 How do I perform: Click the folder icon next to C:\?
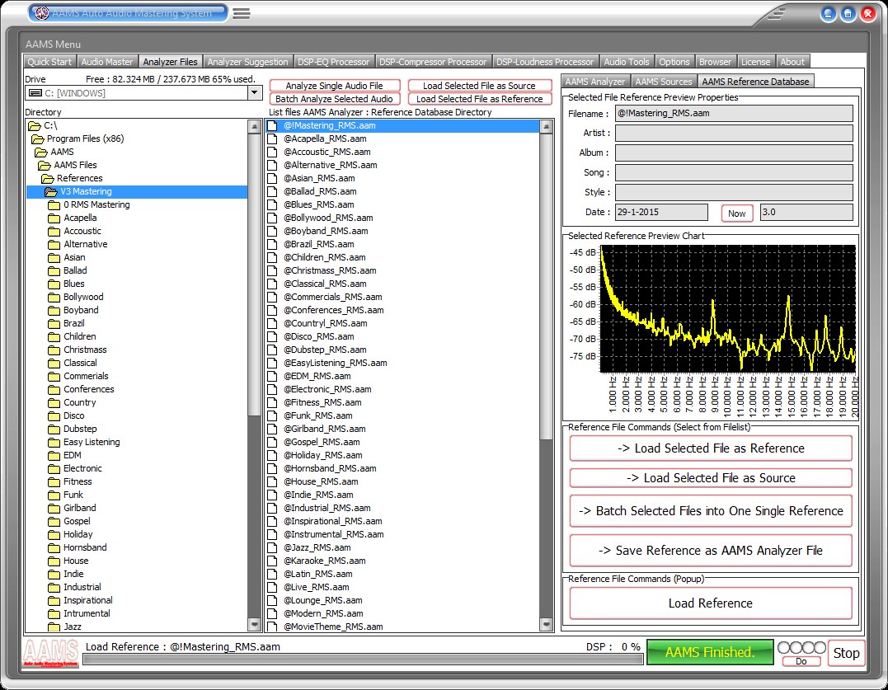pos(35,125)
